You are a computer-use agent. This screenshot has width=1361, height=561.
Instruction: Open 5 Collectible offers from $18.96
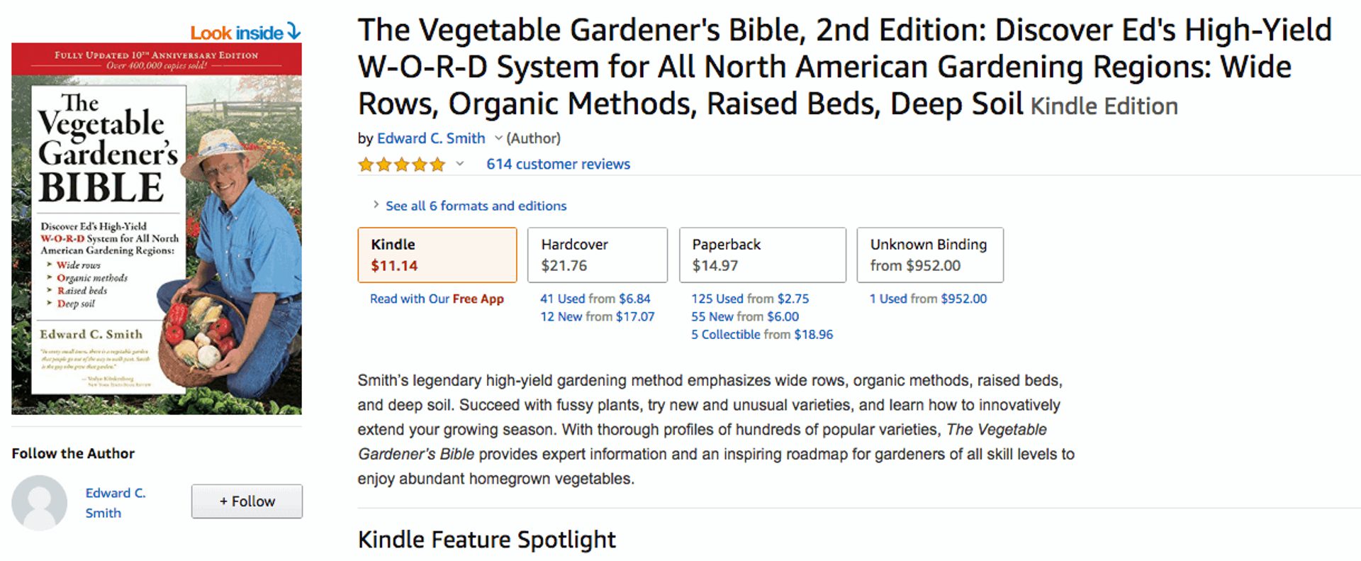761,334
